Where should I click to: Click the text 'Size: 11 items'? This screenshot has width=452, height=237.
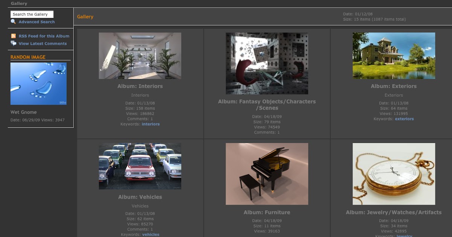click(267, 226)
